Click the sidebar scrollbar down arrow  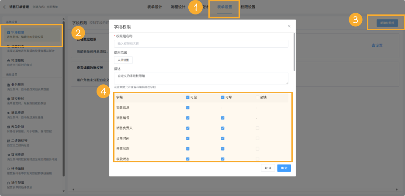pos(63,191)
